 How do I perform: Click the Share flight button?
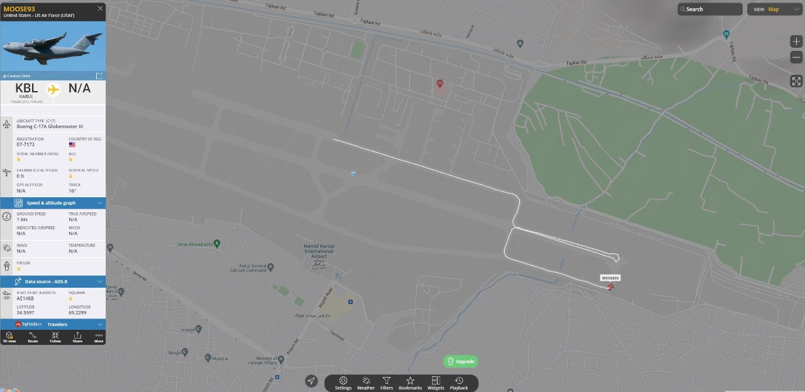pyautogui.click(x=77, y=337)
